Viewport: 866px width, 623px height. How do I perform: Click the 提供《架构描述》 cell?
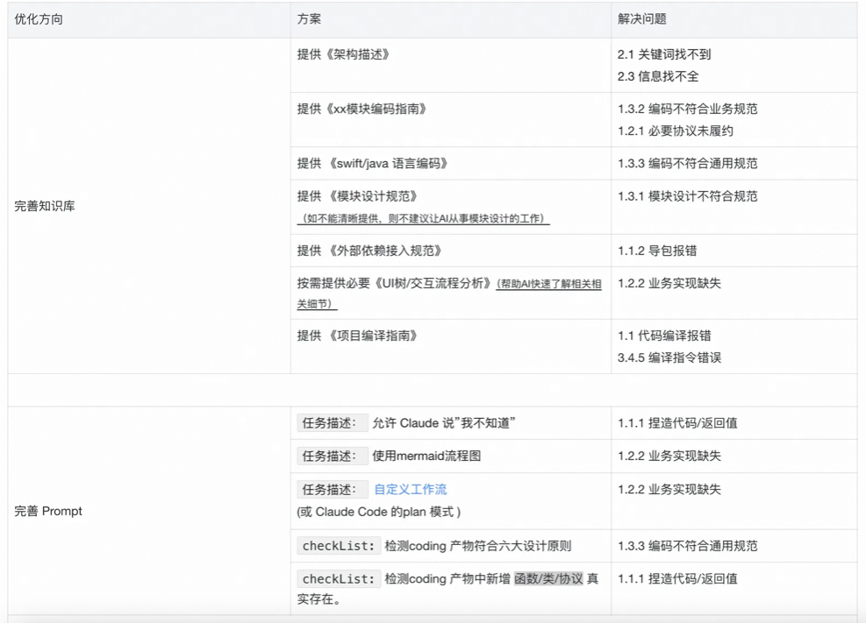[343, 54]
